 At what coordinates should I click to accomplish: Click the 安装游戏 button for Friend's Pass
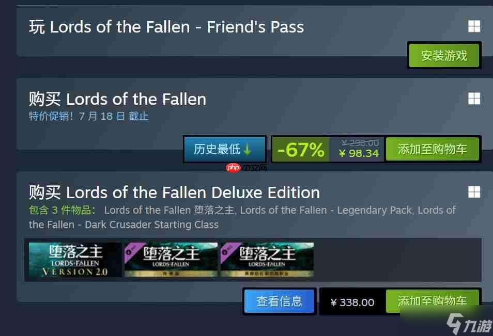click(444, 55)
